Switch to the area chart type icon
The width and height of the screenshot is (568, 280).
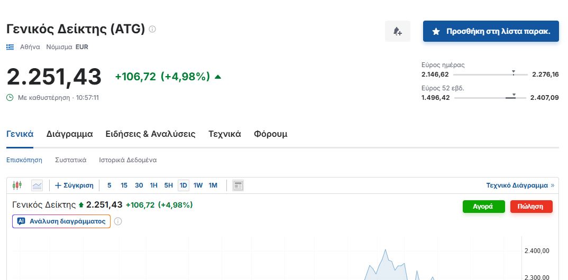click(x=37, y=185)
